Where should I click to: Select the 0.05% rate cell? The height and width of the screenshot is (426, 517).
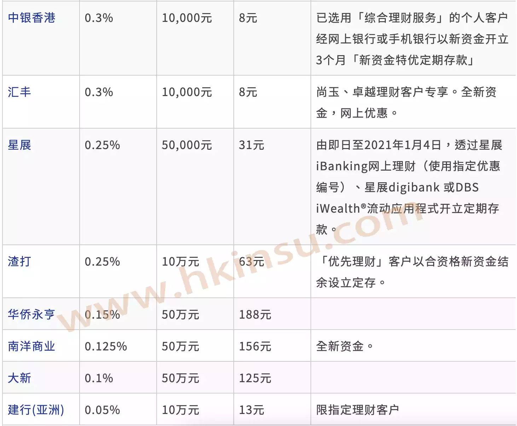102,410
